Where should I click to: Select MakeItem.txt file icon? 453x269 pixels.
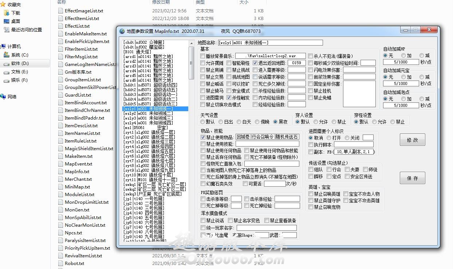60,156
